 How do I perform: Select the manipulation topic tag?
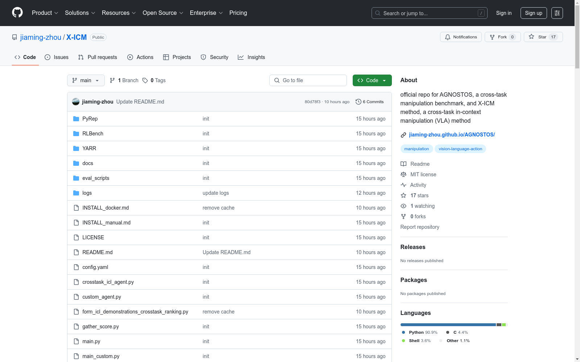tap(417, 149)
